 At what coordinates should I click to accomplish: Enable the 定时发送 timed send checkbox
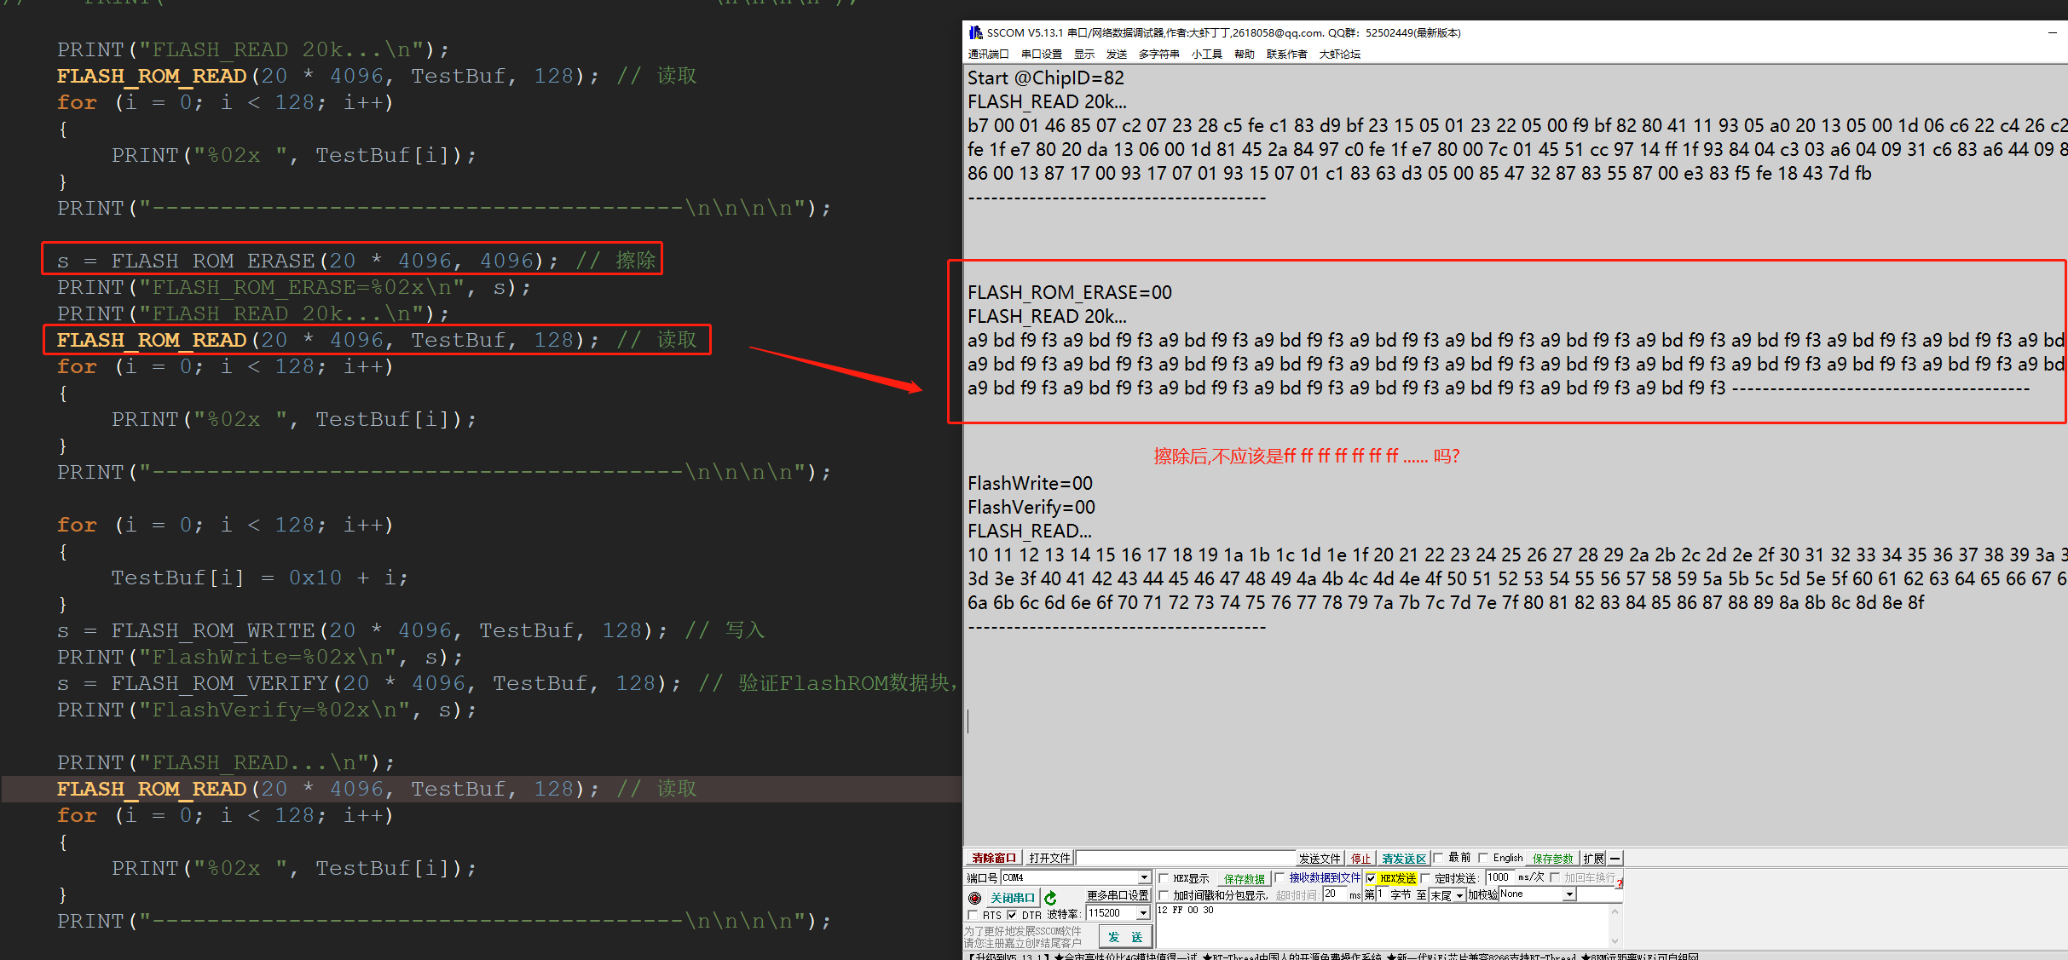tap(1425, 878)
